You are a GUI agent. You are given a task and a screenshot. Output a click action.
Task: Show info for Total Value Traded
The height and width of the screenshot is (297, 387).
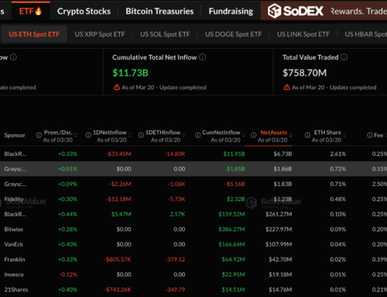(x=344, y=57)
